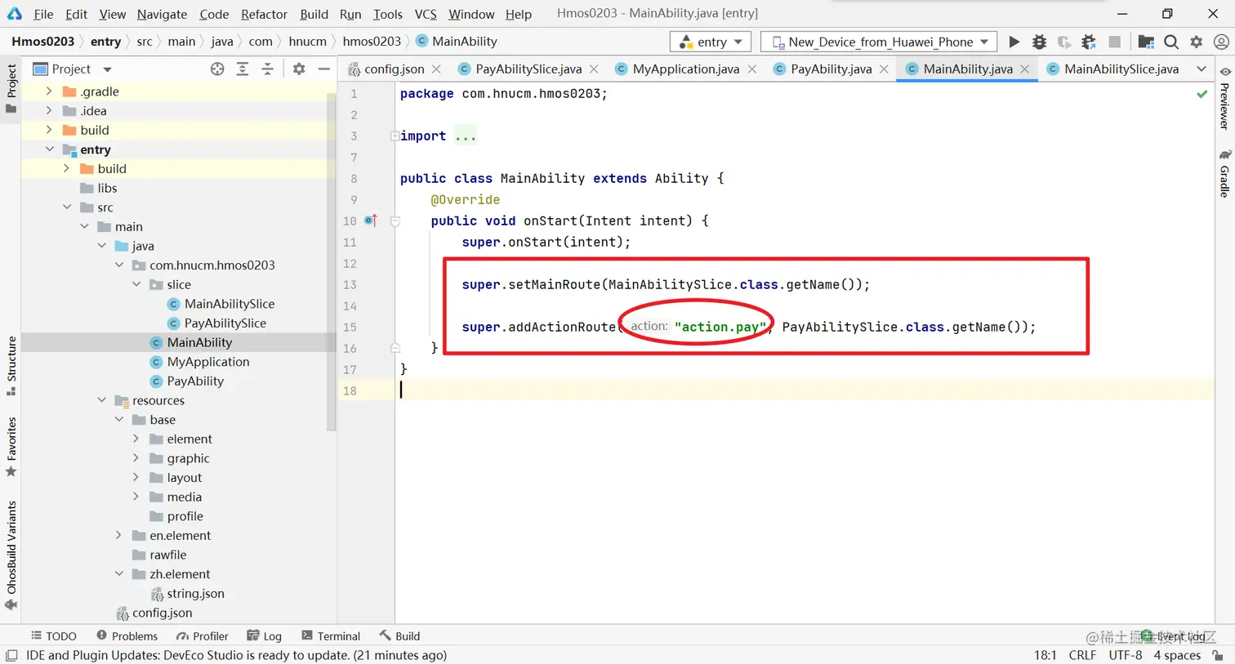Click the account avatar icon

click(1221, 42)
